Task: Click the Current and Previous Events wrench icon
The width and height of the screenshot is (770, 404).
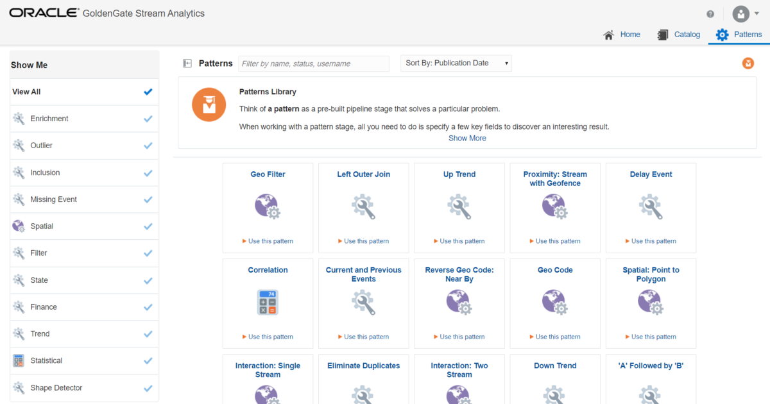Action: tap(363, 303)
